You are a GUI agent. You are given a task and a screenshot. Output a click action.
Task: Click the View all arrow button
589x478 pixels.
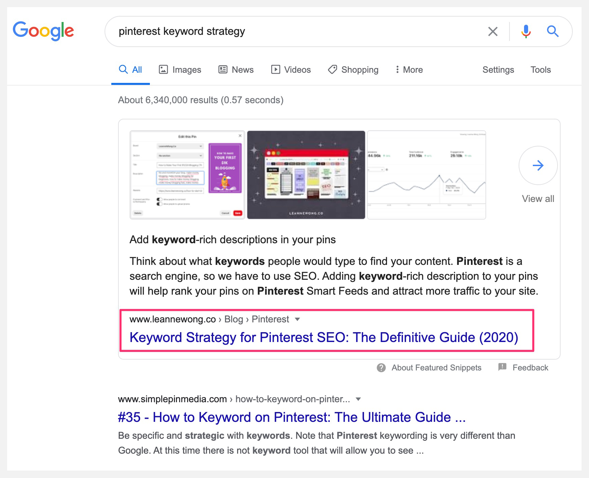[538, 165]
